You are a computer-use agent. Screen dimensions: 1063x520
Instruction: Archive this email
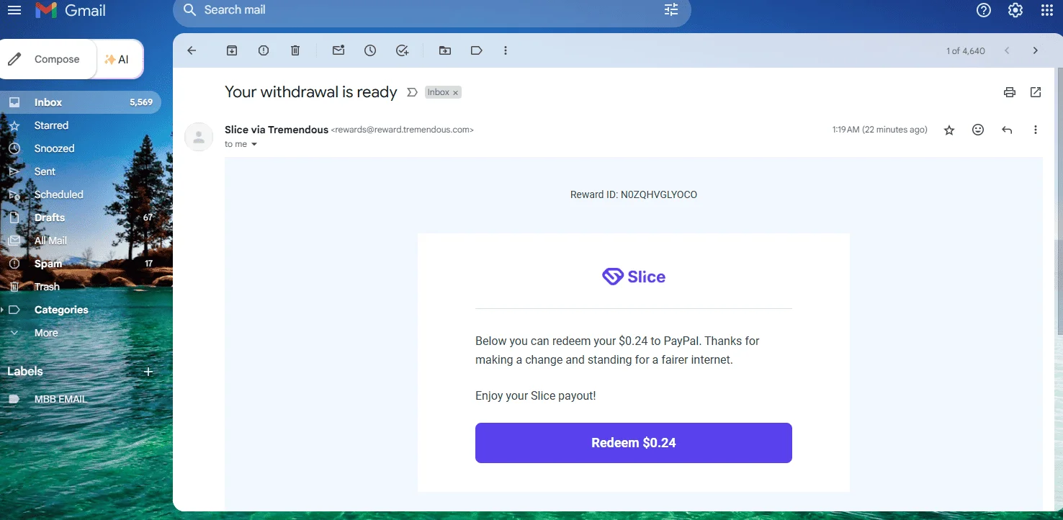232,50
